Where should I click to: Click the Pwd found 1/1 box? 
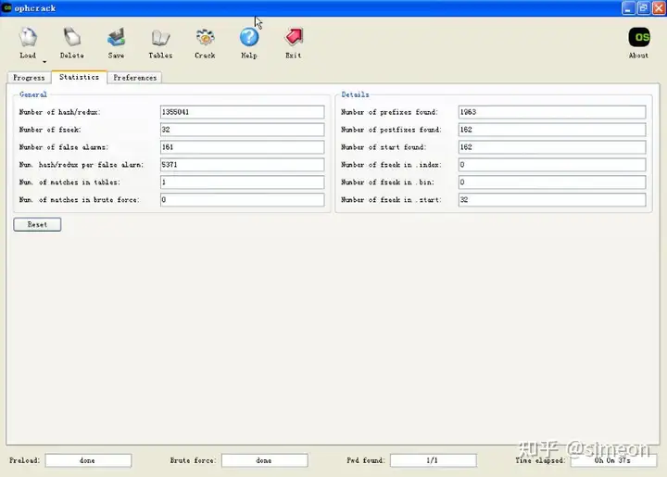(x=433, y=460)
